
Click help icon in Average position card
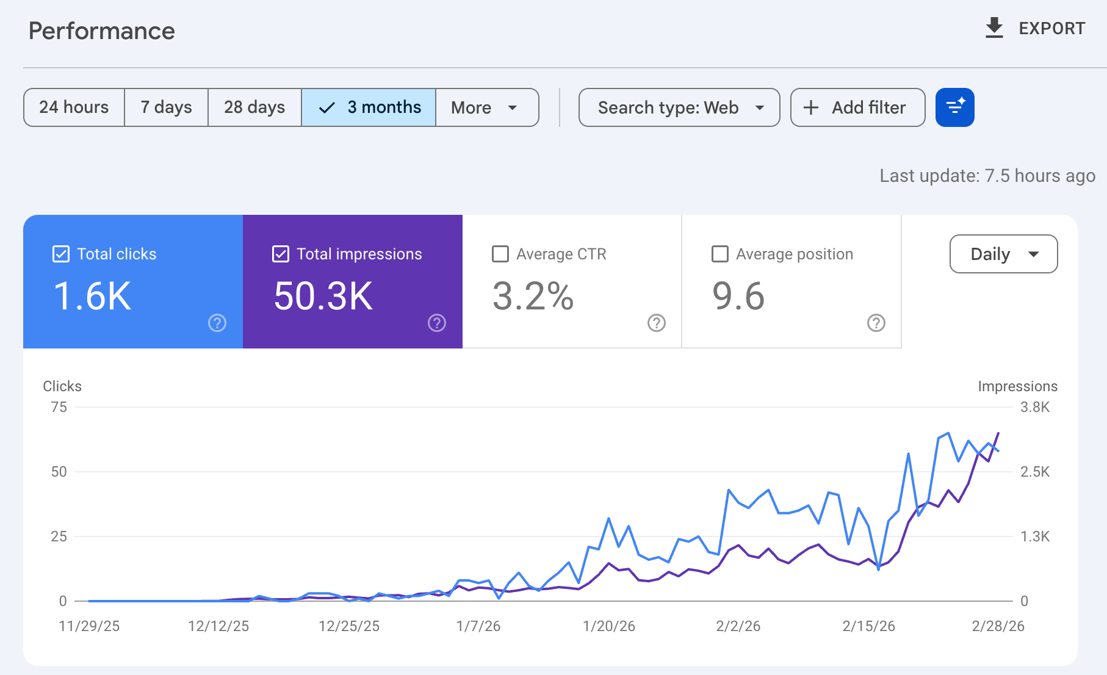pyautogui.click(x=876, y=323)
